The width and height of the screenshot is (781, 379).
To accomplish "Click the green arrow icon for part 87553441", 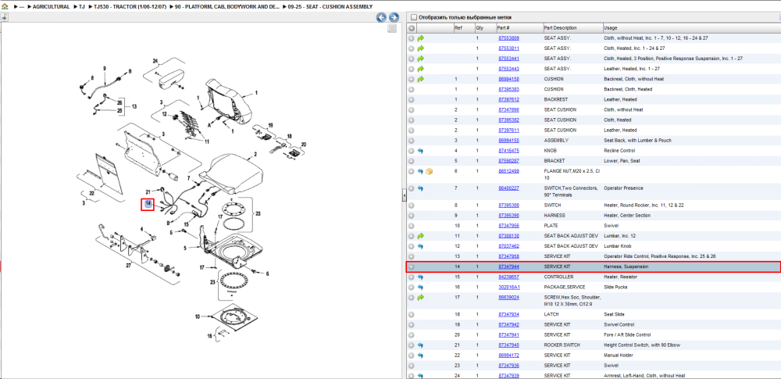I will tap(420, 59).
